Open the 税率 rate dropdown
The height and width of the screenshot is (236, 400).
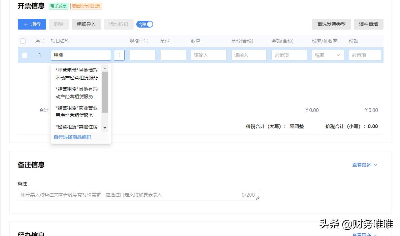coord(327,55)
